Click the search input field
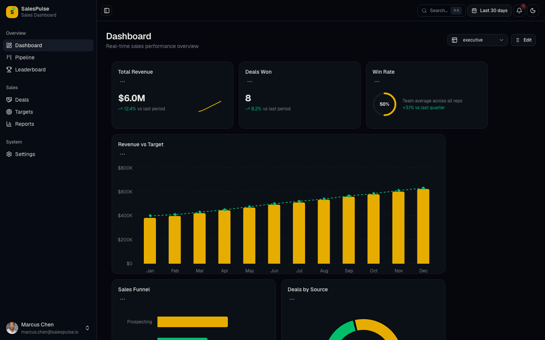The height and width of the screenshot is (340, 545). [x=439, y=11]
